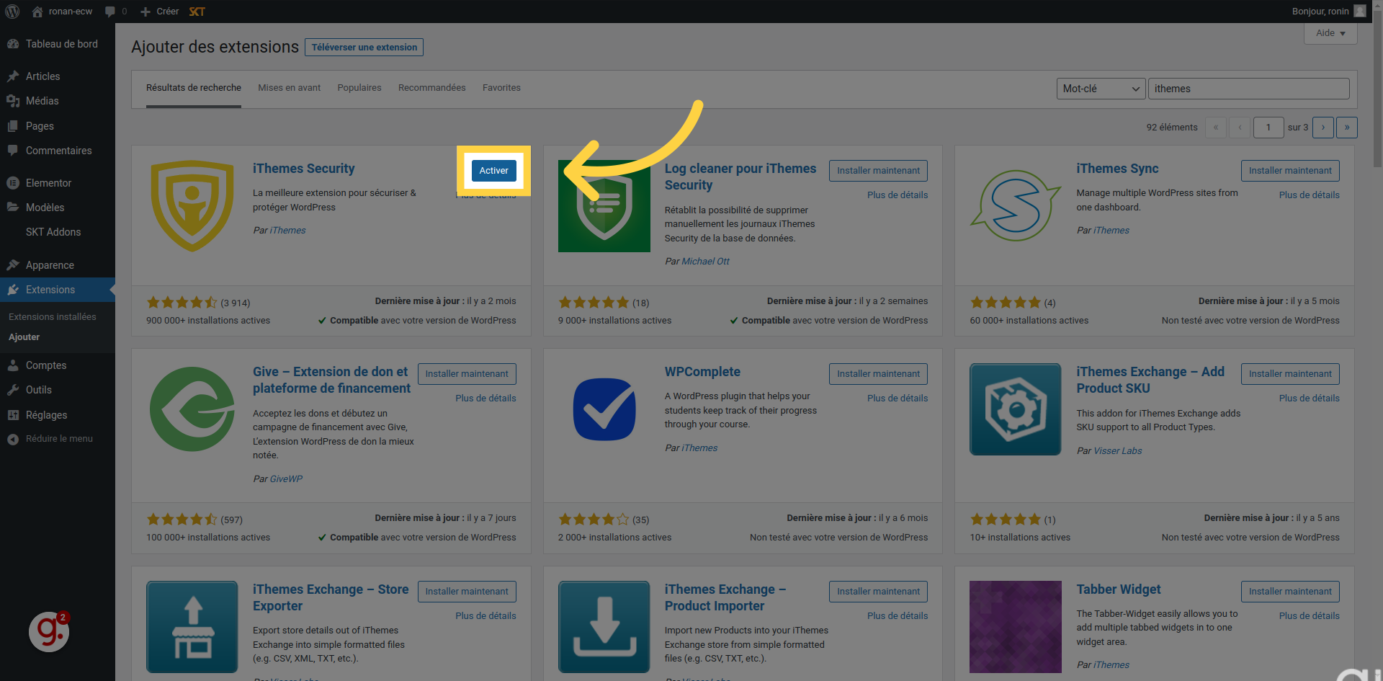
Task: Click Téléverser une extension button
Action: pos(364,48)
